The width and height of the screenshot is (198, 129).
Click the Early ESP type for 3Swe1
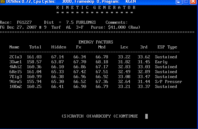pyautogui.click(x=161, y=62)
